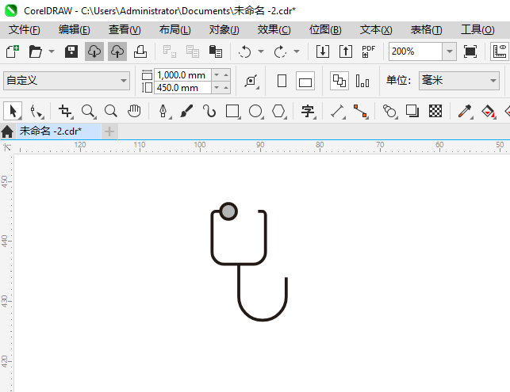Open the 自定义 page size dropdown
510x392 pixels.
pyautogui.click(x=67, y=81)
